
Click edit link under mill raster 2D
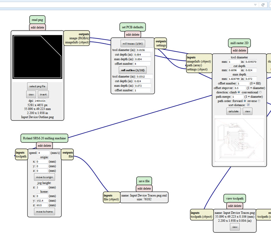235,51
